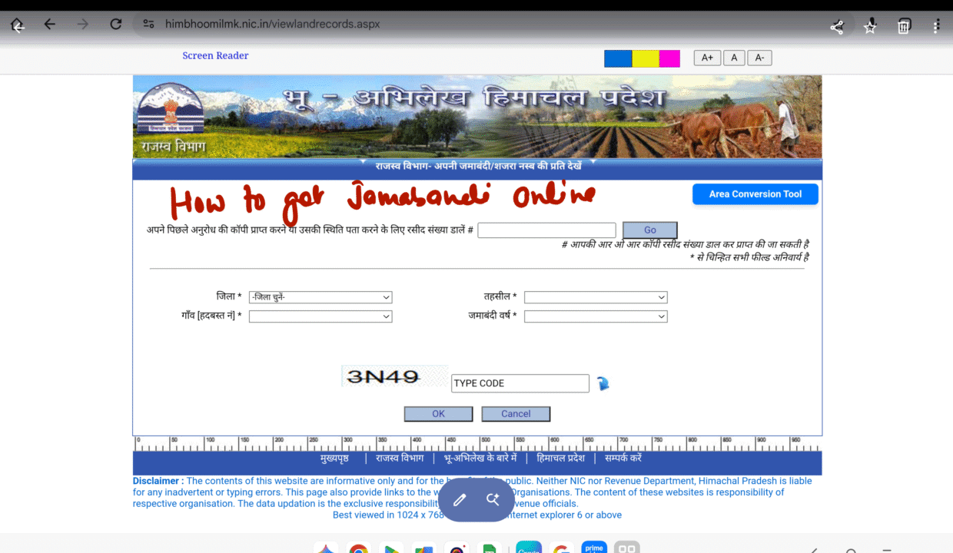
Task: Click the Area Conversion Tool button
Action: [755, 194]
